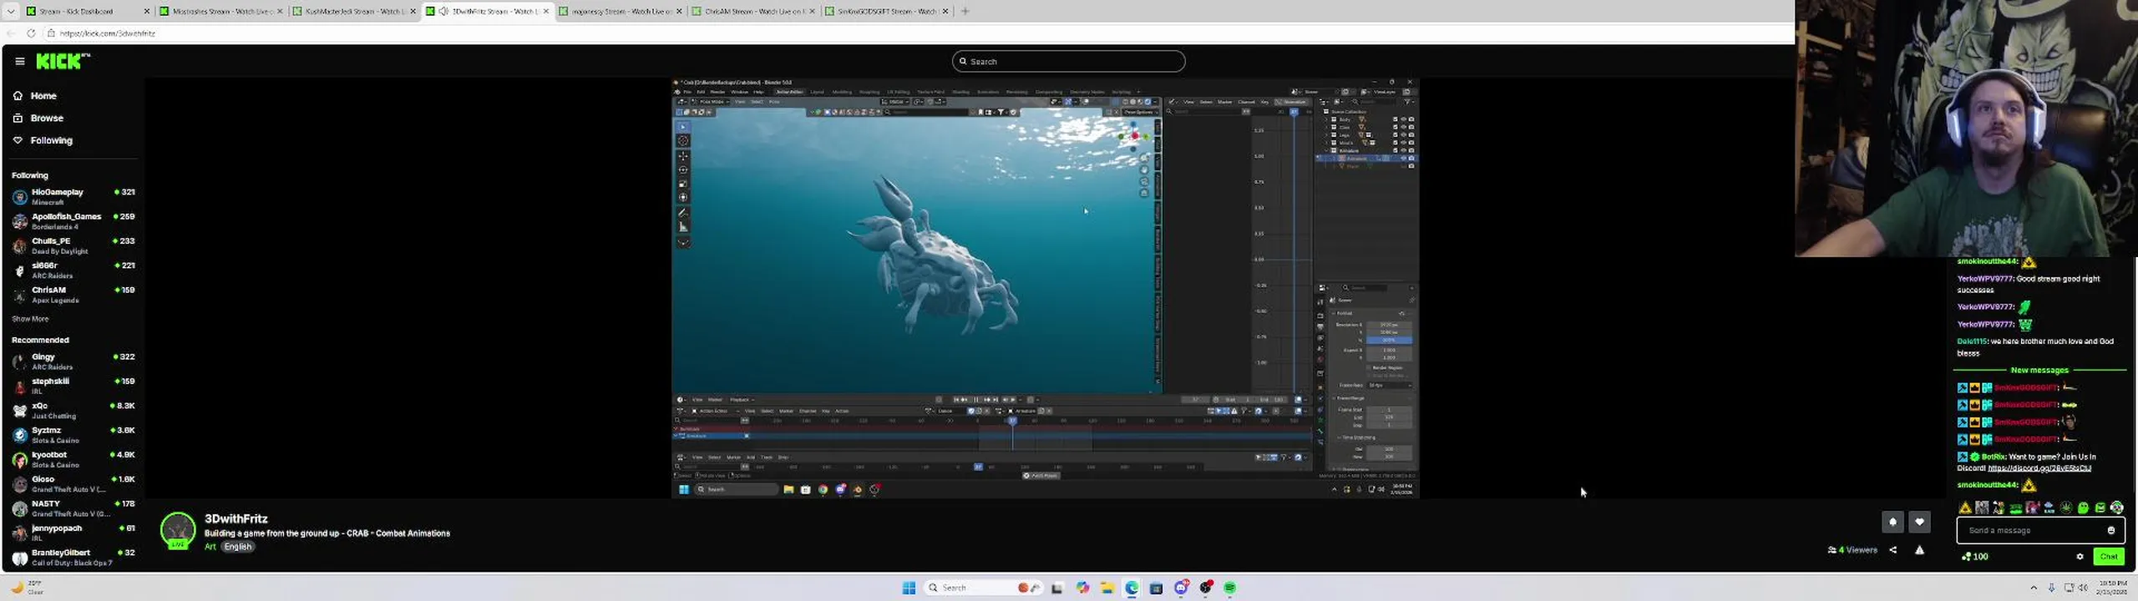Click the report warning icon beside share
Screen dimensions: 2138x601
point(1919,550)
